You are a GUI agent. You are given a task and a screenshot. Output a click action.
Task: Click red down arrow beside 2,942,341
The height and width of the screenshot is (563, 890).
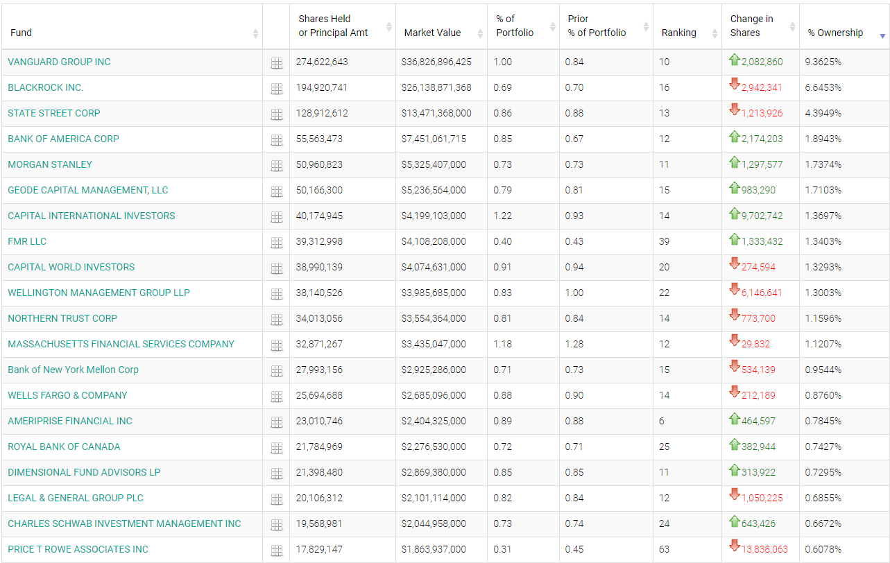tap(735, 84)
